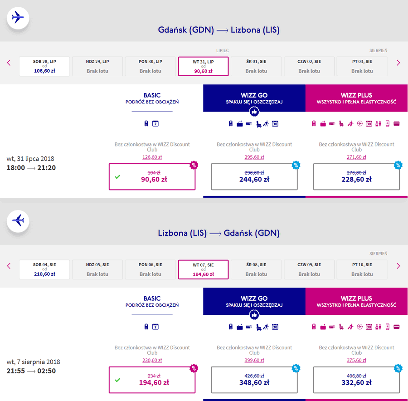Click the non-member price 375,60 zł link
Image resolution: width=408 pixels, height=401 pixels.
point(356,360)
